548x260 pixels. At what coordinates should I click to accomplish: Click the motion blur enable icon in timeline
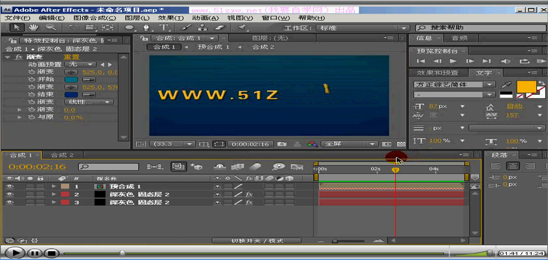click(256, 167)
